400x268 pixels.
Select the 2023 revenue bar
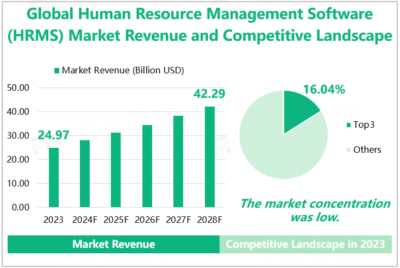tap(54, 177)
